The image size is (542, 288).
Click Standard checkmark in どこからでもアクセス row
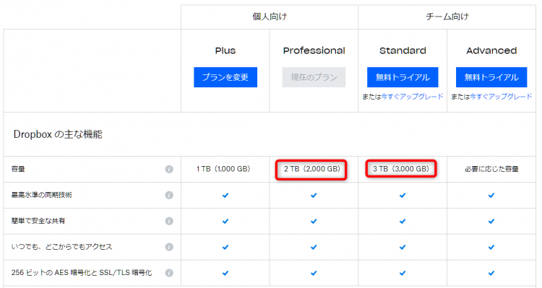(x=403, y=248)
